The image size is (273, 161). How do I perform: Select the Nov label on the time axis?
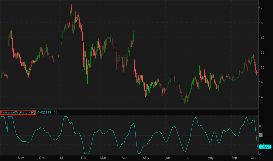click(x=21, y=158)
